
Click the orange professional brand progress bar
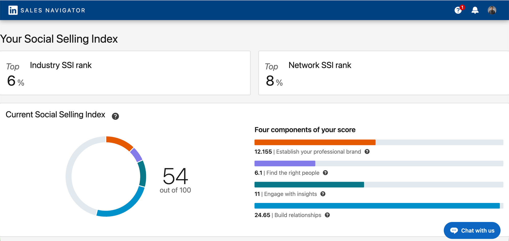coord(315,142)
